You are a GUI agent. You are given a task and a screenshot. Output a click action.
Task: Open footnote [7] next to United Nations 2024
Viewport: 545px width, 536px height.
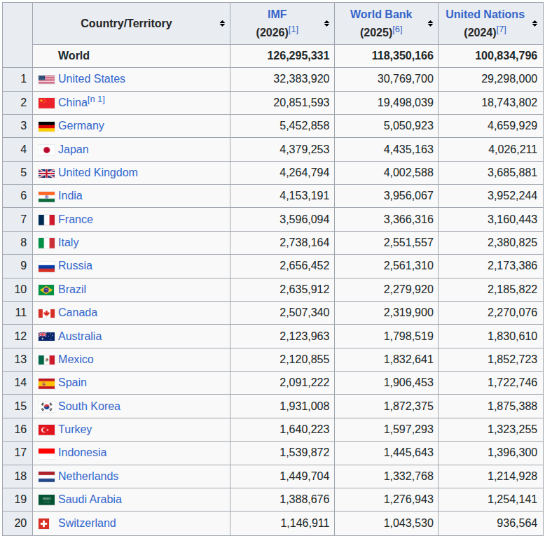click(501, 30)
